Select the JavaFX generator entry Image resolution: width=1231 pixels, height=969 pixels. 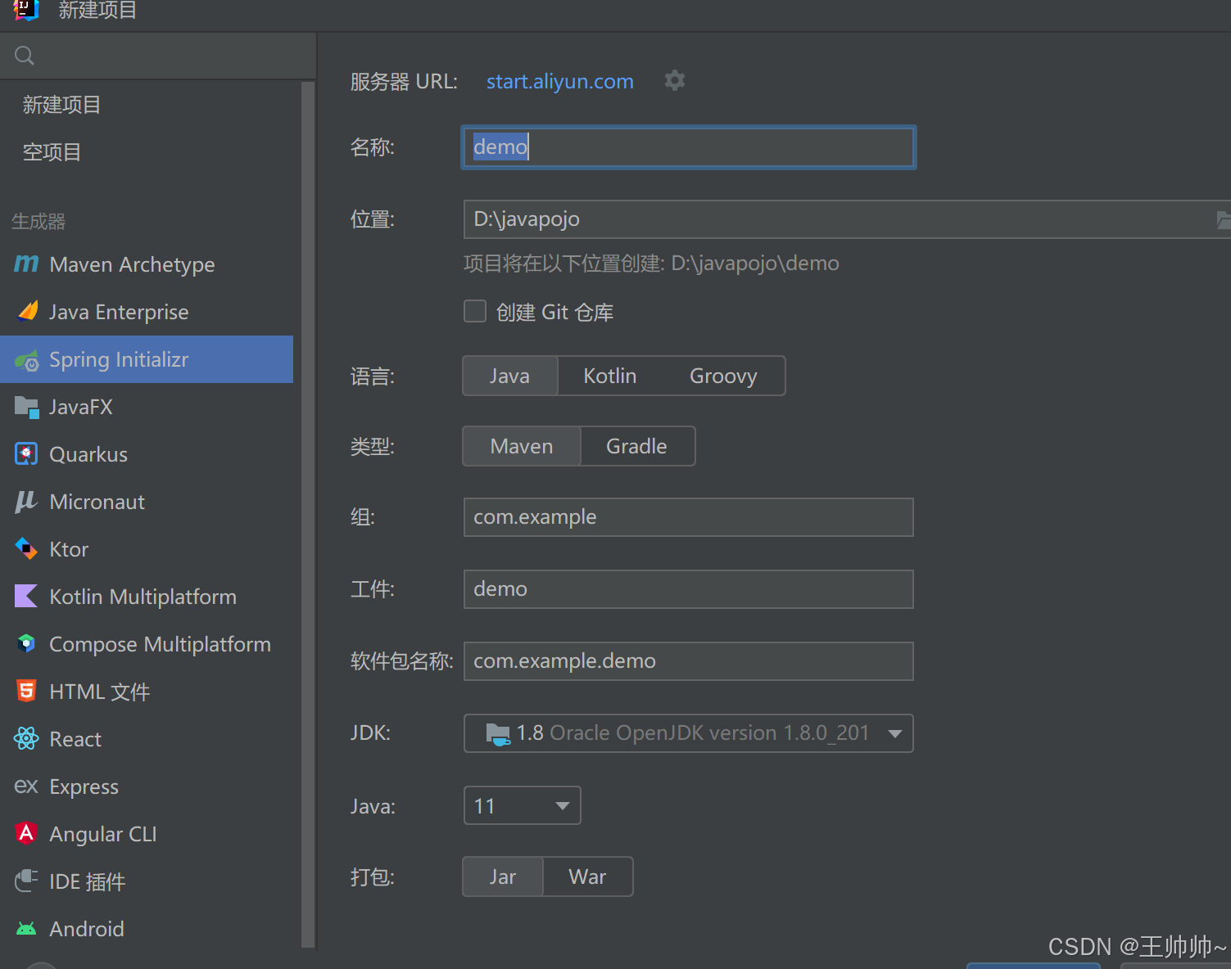point(147,407)
